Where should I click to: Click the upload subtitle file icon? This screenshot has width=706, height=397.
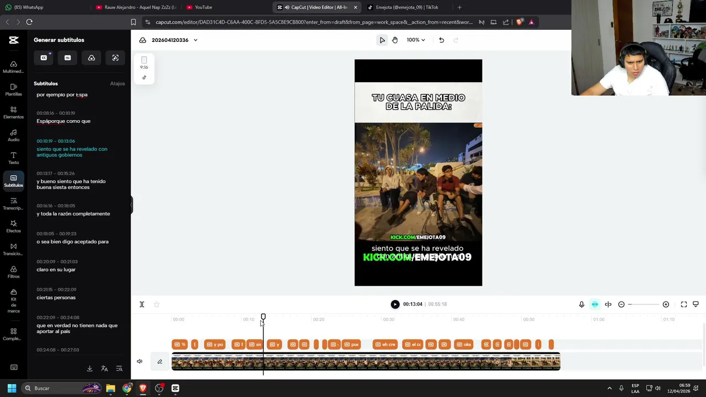[x=92, y=58]
